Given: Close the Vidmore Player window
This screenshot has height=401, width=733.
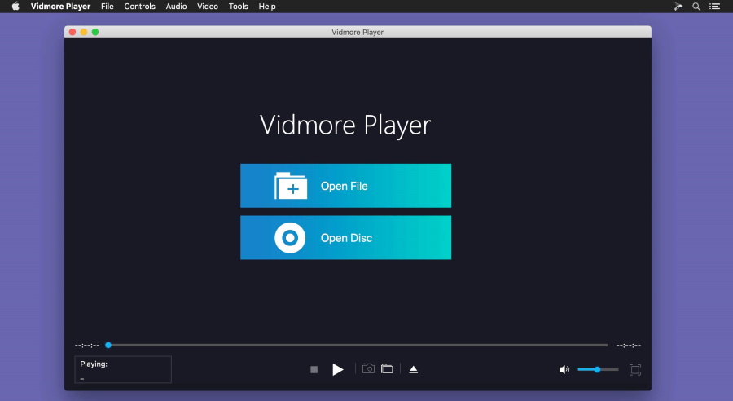Looking at the screenshot, I should click(x=72, y=32).
